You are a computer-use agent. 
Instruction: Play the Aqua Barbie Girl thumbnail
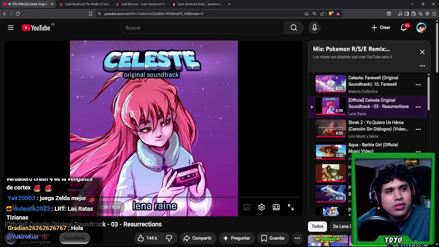331,151
